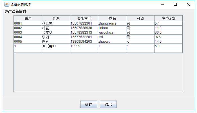Viewport: 197px width, 113px height.
Task: Click name cell 赵五
Action: [x=56, y=42]
